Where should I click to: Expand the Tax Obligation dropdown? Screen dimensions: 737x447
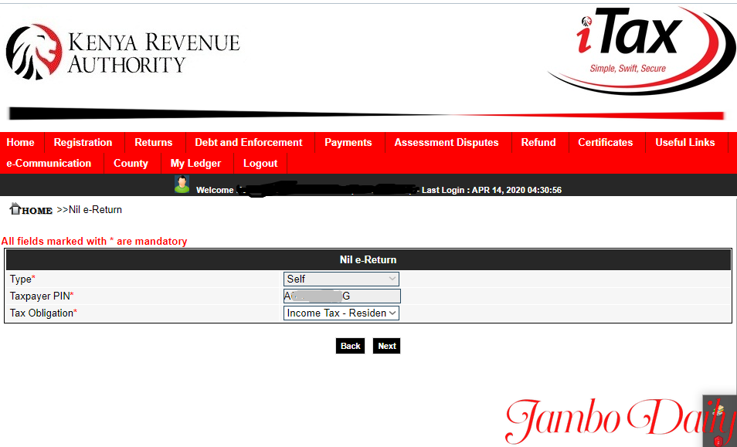click(x=341, y=313)
